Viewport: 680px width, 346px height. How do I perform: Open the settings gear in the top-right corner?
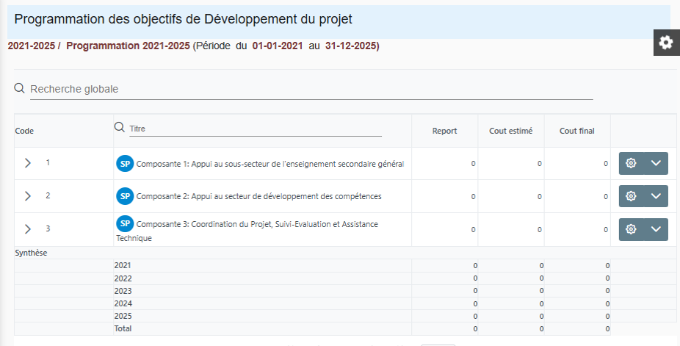[666, 43]
